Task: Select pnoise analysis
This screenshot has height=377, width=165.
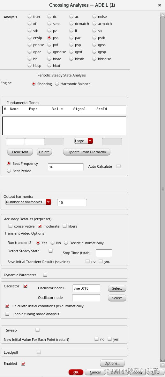Action: (x=29, y=45)
